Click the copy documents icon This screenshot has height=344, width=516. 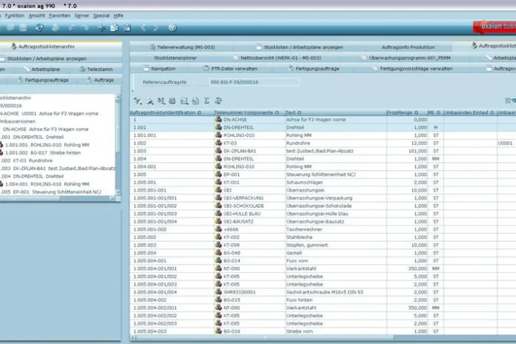[114, 28]
